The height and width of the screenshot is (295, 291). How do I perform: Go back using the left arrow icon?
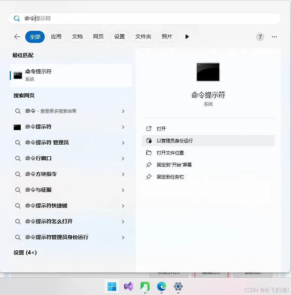click(17, 36)
